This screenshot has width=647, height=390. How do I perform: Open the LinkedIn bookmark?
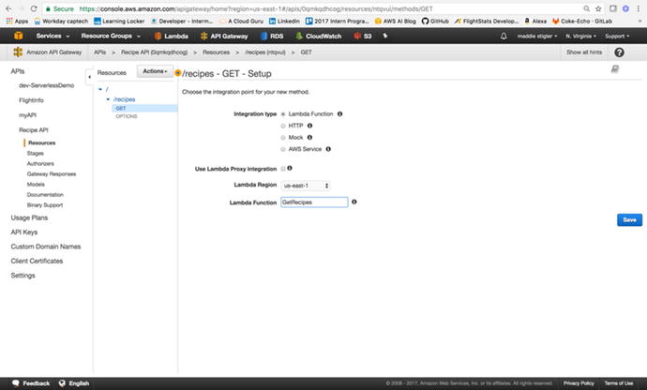pos(284,21)
